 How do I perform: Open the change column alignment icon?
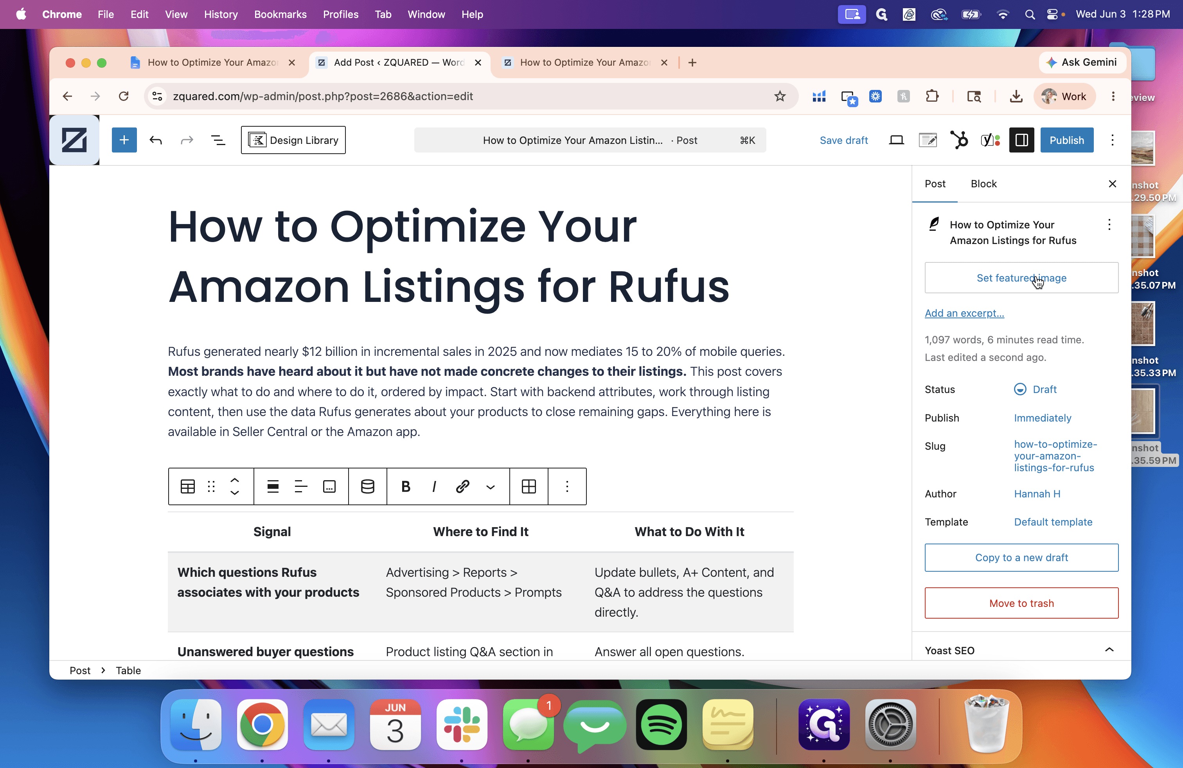point(301,486)
